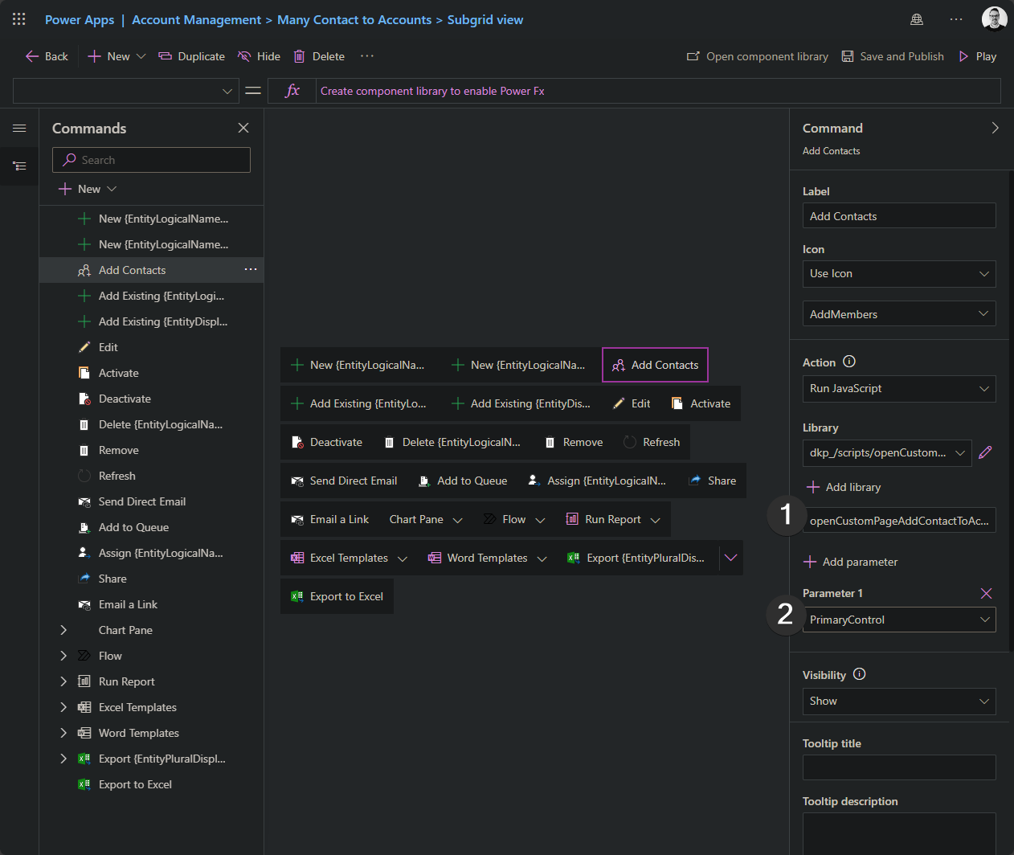Play the app preview
1014x855 pixels.
[977, 56]
